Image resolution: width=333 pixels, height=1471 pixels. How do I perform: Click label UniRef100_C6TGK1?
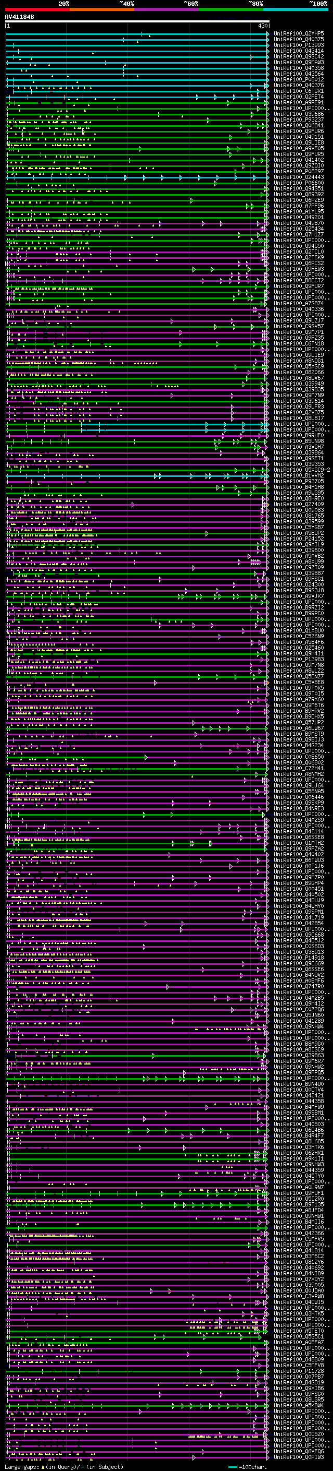click(299, 91)
